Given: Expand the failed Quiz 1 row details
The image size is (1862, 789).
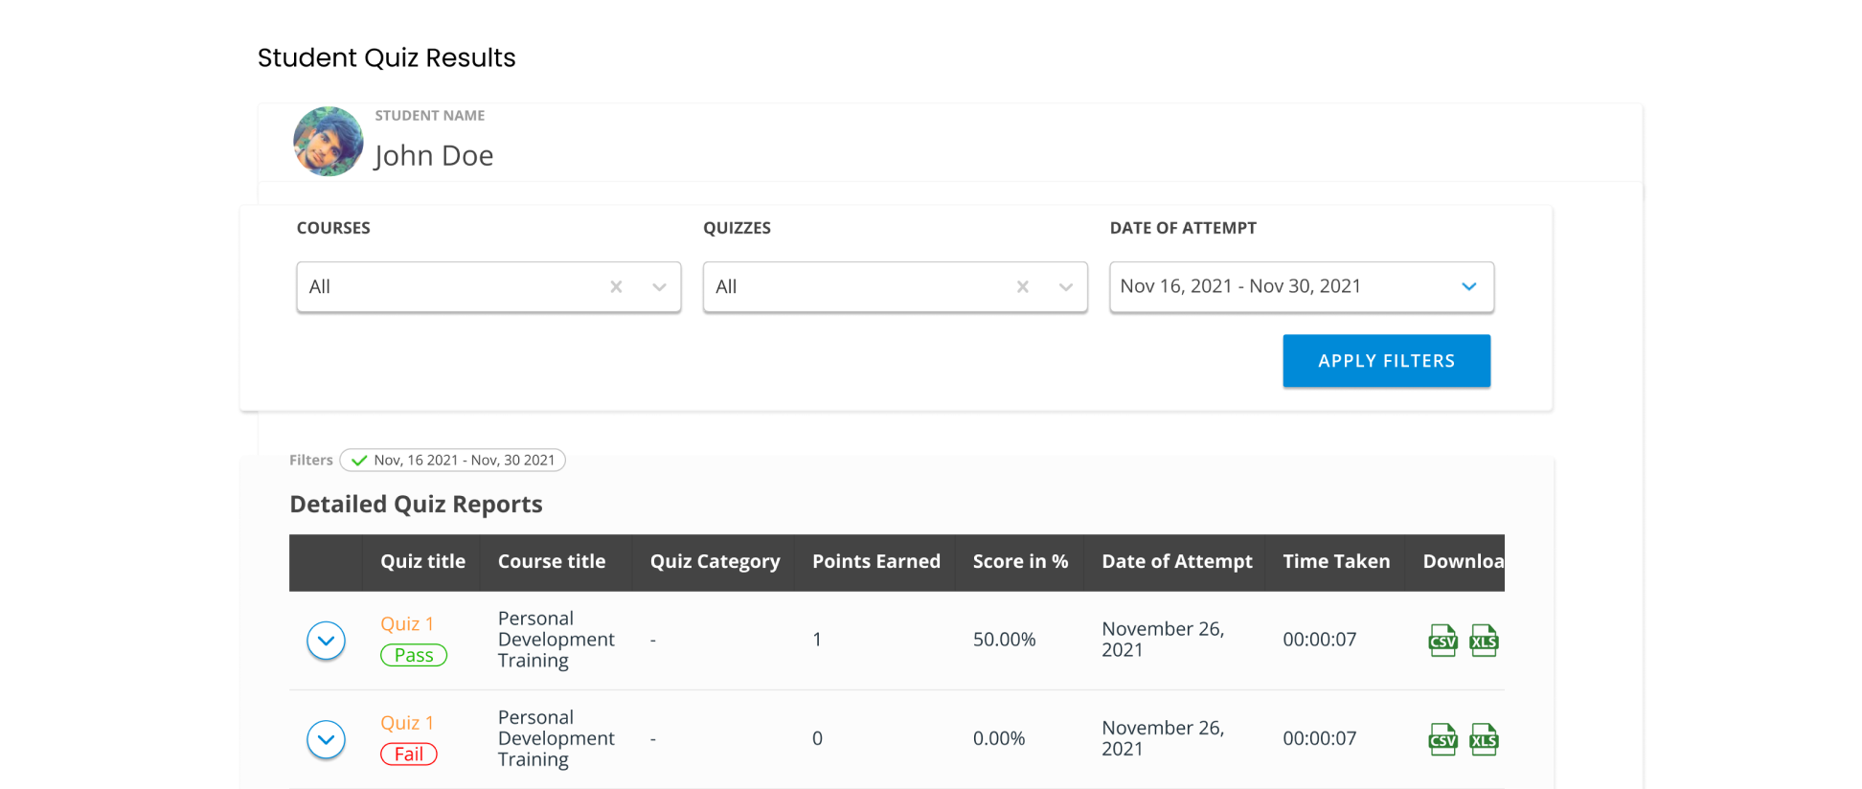Looking at the screenshot, I should [x=326, y=739].
